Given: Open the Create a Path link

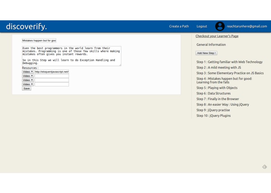Looking at the screenshot, I should tap(179, 26).
